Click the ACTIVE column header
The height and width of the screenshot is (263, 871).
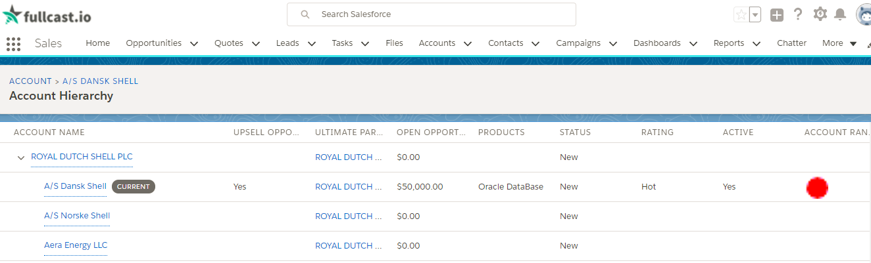point(738,132)
